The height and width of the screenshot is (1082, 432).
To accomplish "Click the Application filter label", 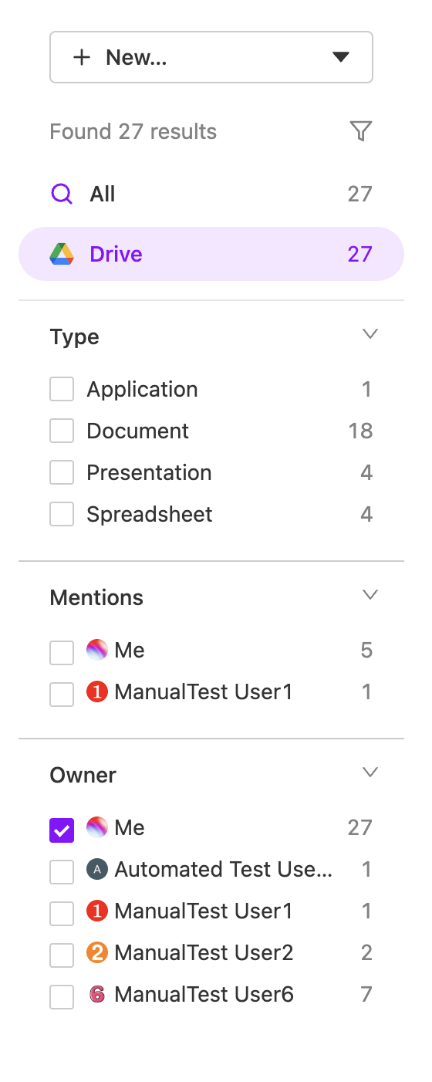I will click(x=142, y=390).
